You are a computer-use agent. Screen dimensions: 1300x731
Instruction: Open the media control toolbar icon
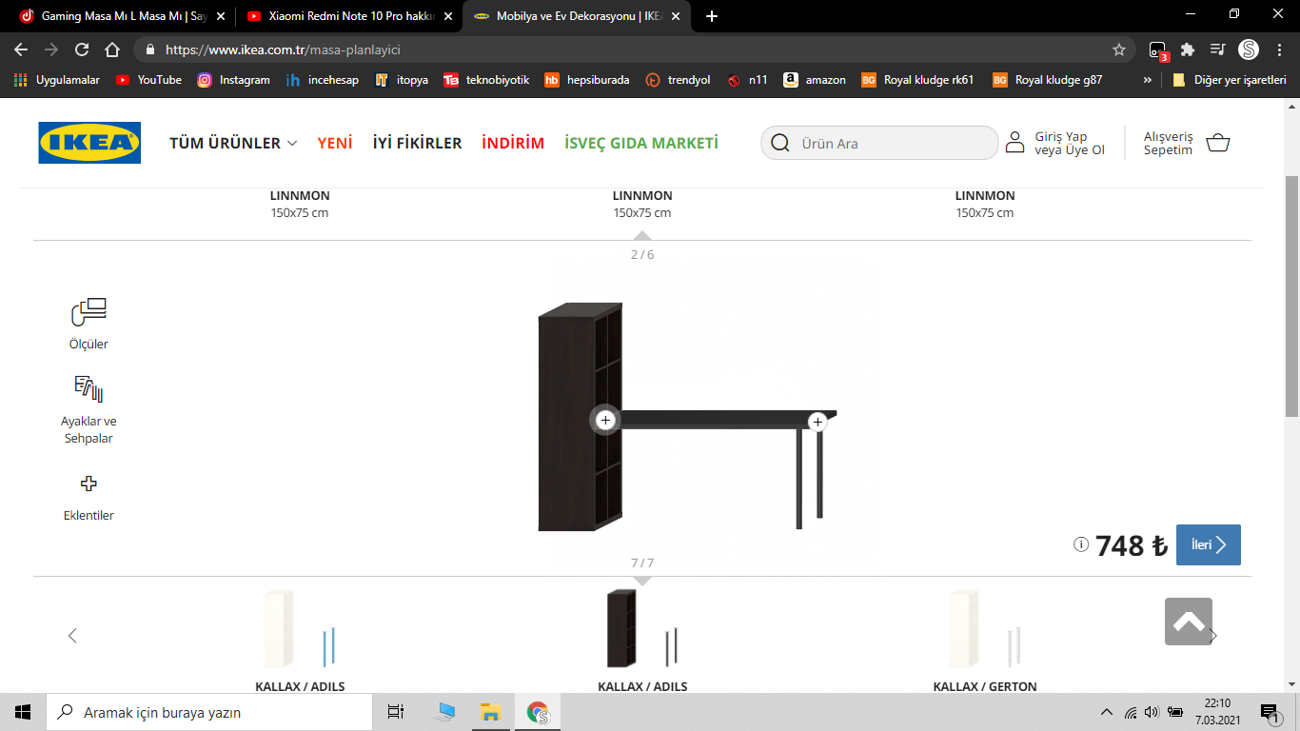1217,49
